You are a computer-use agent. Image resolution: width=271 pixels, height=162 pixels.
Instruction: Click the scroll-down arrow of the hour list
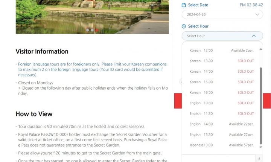point(261,147)
